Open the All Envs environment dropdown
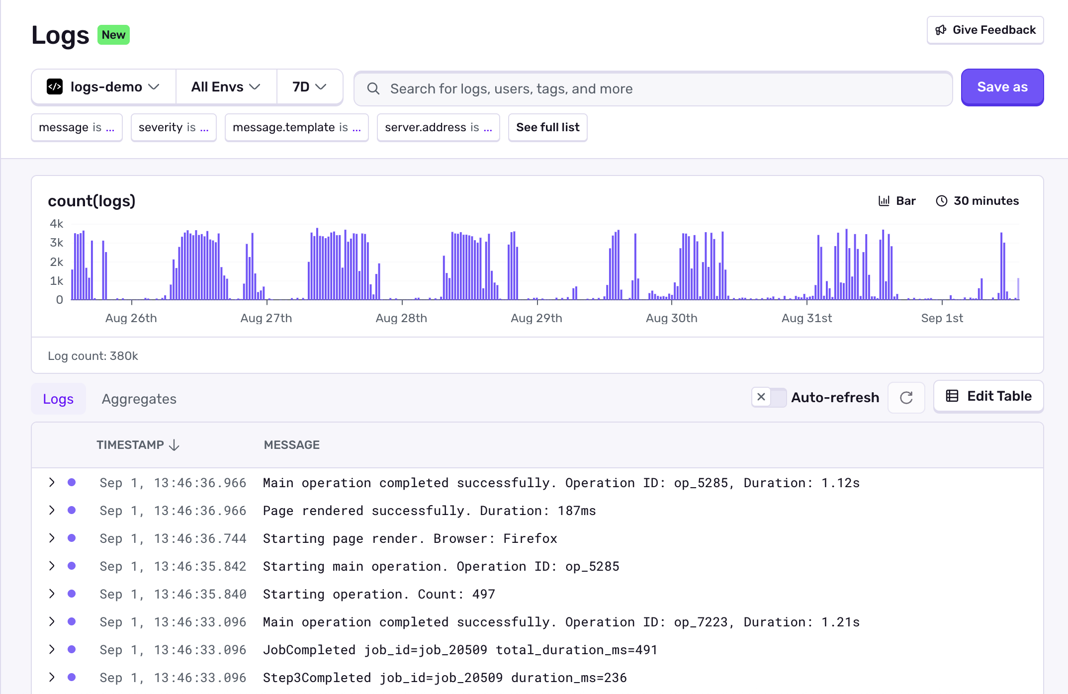This screenshot has width=1068, height=694. pyautogui.click(x=226, y=87)
